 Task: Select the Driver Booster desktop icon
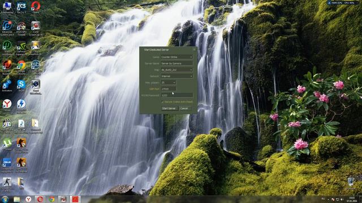click(x=7, y=67)
